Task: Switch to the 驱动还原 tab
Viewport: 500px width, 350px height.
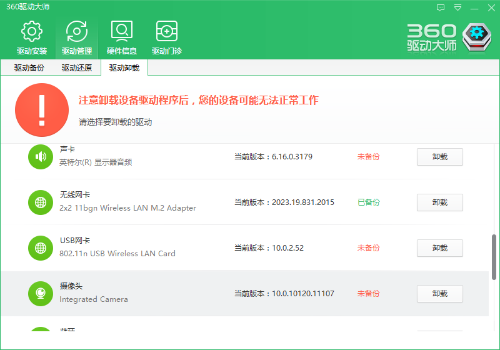Action: 76,68
